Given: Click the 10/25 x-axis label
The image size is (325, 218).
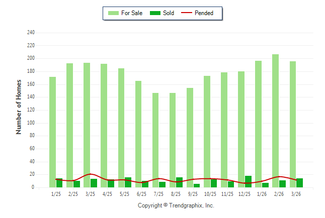Looking at the screenshot, I should click(210, 194).
